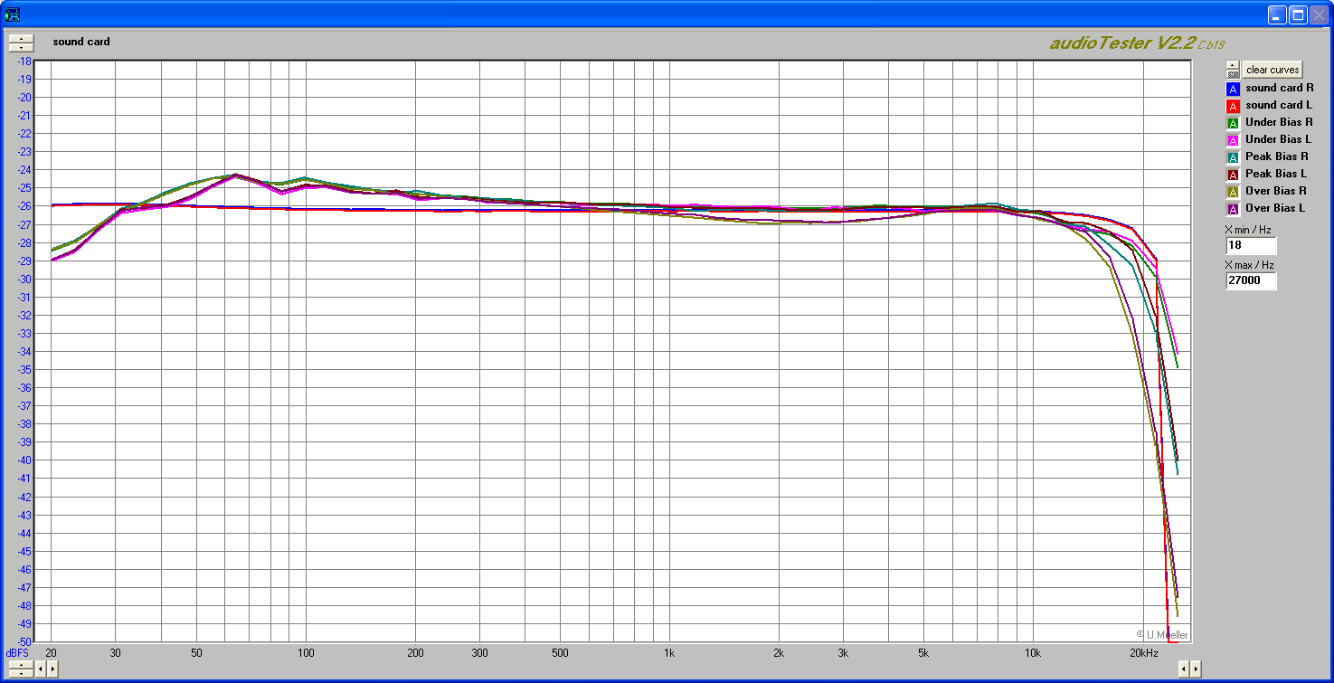
Task: Click the olive swatch for Over Bias R
Action: 1232,192
